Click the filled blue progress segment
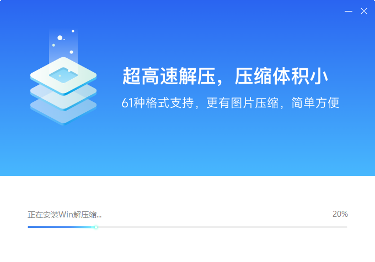The image size is (375, 262). pos(61,227)
